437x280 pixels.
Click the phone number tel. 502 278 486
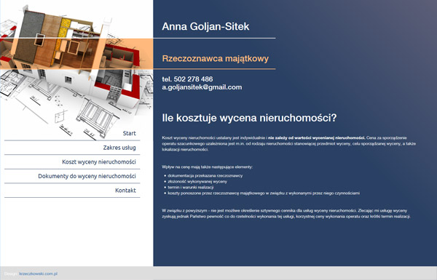(187, 79)
